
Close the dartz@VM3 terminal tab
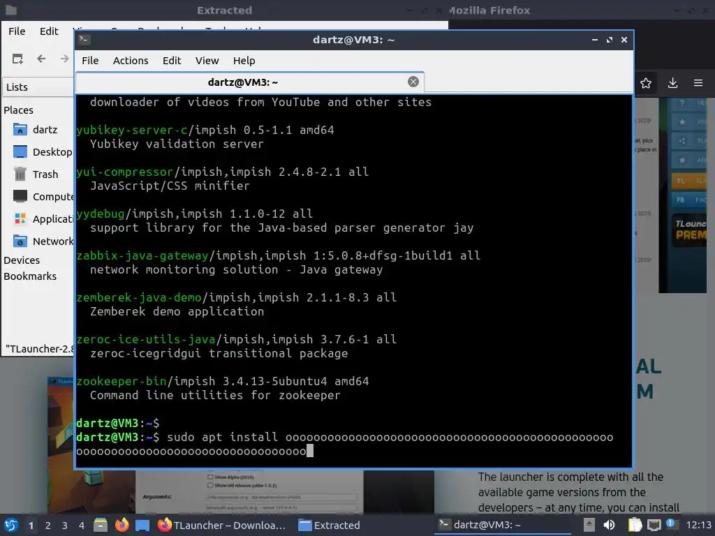coord(413,82)
